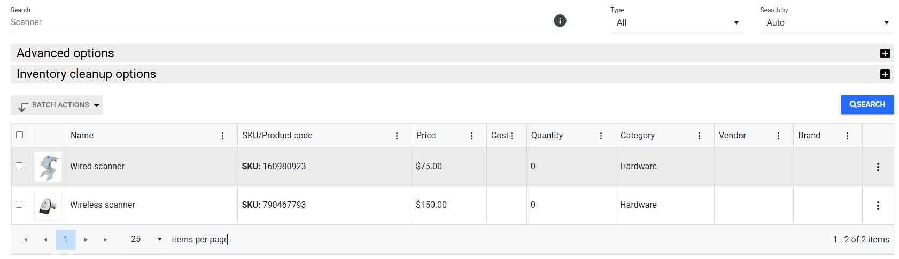The image size is (899, 259).
Task: Check the Wired scanner row checkbox
Action: click(19, 166)
